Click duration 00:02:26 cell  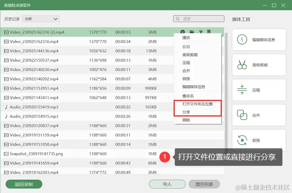[x=123, y=117]
